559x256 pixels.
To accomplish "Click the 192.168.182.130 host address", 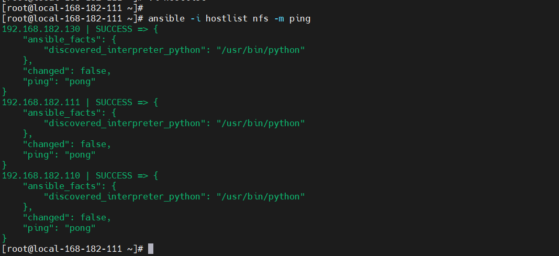I will (x=41, y=29).
